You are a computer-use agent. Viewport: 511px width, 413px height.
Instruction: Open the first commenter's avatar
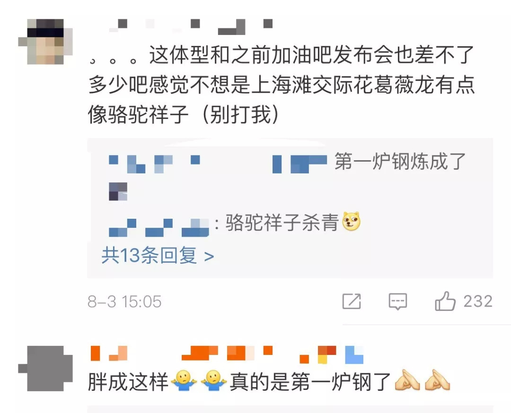(x=45, y=42)
